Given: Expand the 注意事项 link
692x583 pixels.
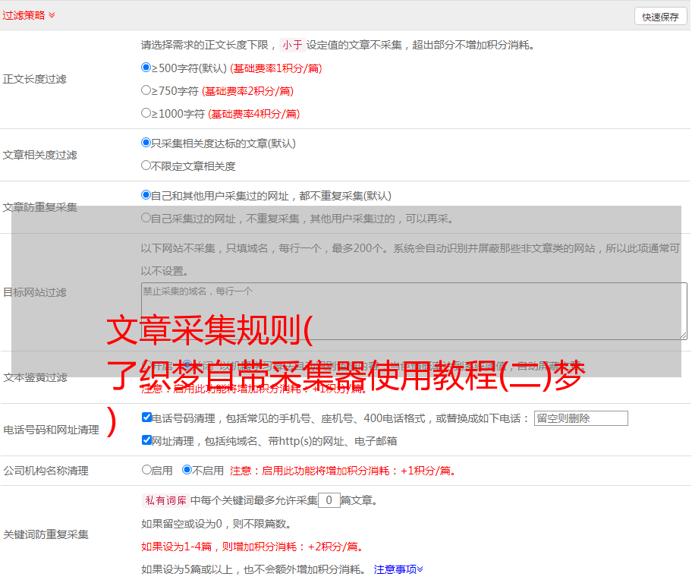Looking at the screenshot, I should [398, 569].
